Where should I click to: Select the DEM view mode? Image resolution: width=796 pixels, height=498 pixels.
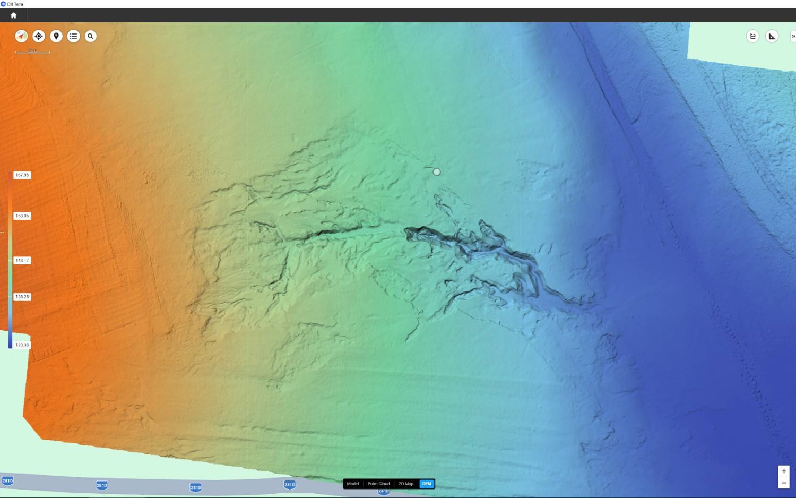427,484
